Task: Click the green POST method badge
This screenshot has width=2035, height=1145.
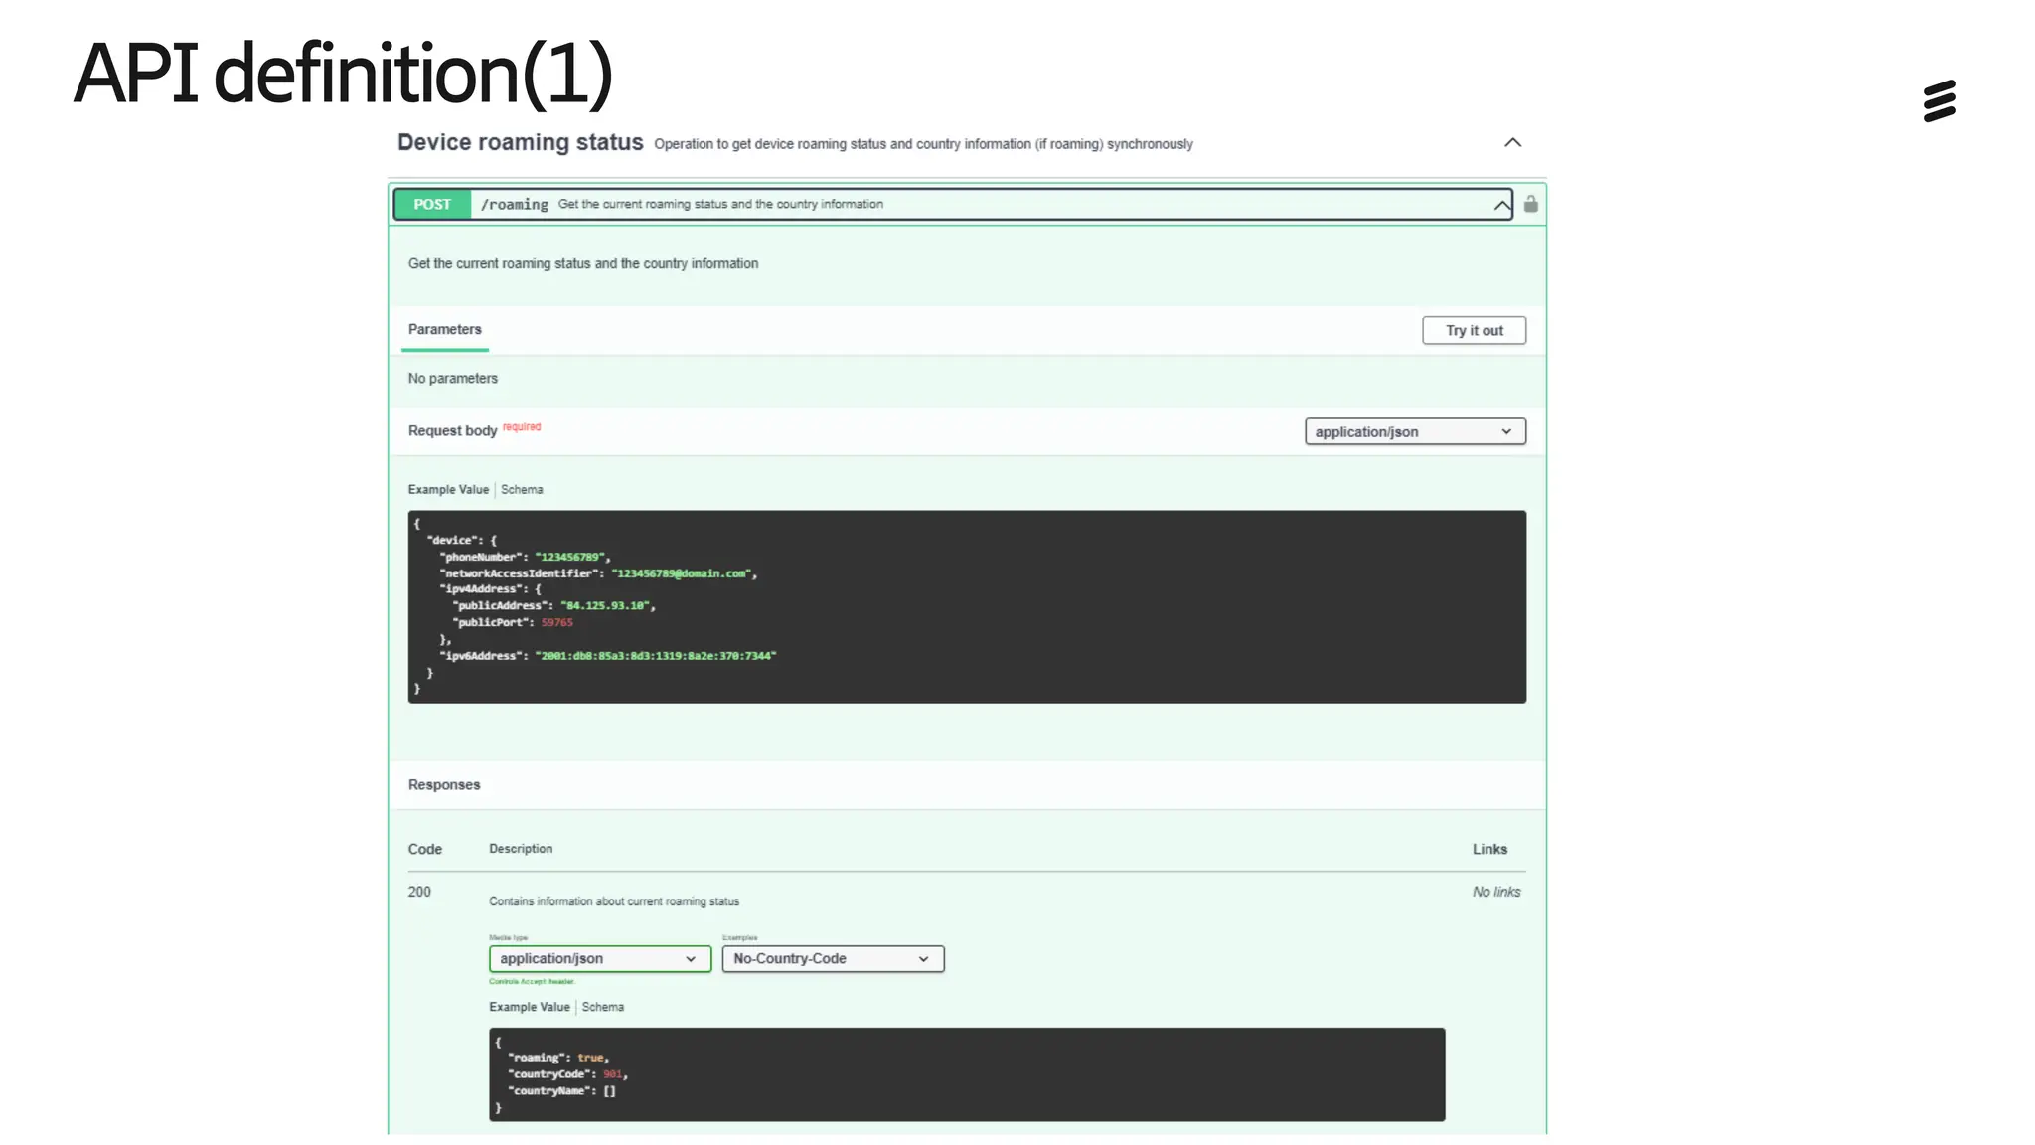Action: coord(432,204)
